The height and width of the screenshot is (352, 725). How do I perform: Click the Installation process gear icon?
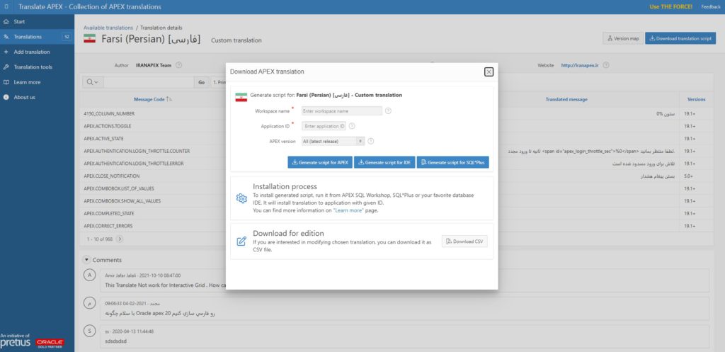[x=241, y=198]
